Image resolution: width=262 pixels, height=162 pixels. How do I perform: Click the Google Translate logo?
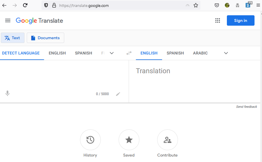(x=39, y=21)
